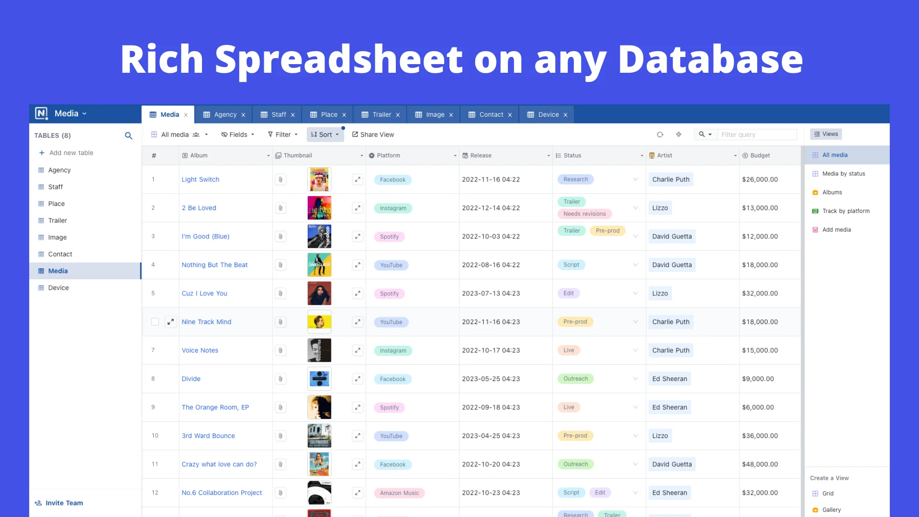Click the Facebook platform tag in row one
This screenshot has height=517, width=919.
tap(392, 180)
